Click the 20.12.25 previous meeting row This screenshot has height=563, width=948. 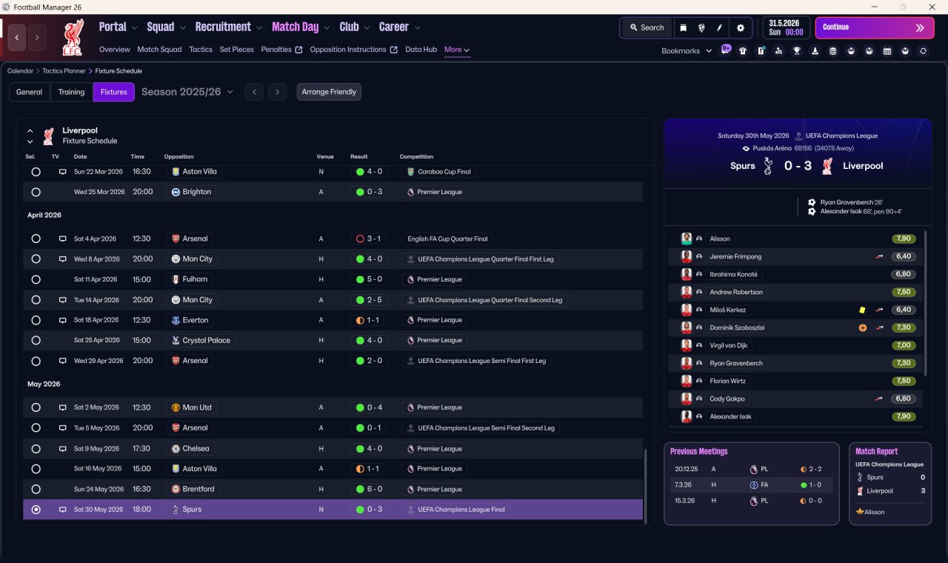click(x=750, y=469)
